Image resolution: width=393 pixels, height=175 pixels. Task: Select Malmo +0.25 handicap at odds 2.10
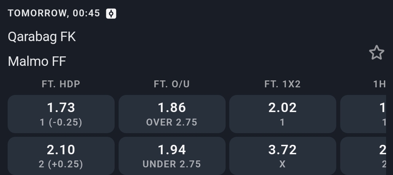61,155
